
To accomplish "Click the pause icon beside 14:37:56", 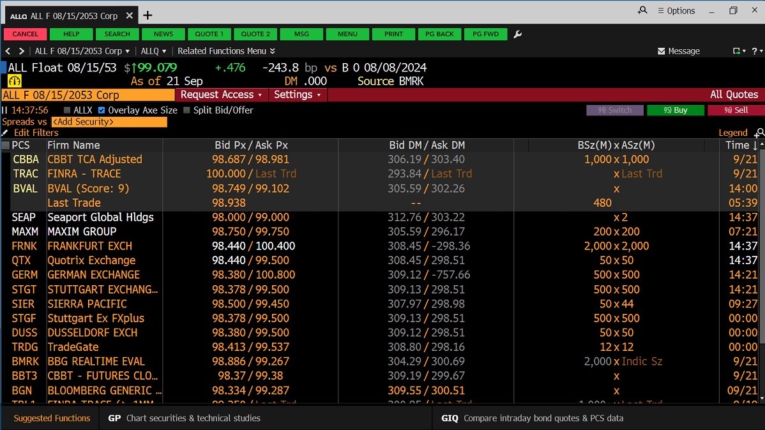I will click(4, 110).
